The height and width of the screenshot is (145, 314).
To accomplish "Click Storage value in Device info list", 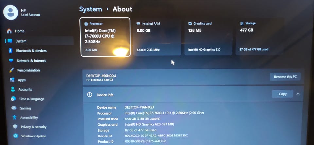I will click(141, 130).
